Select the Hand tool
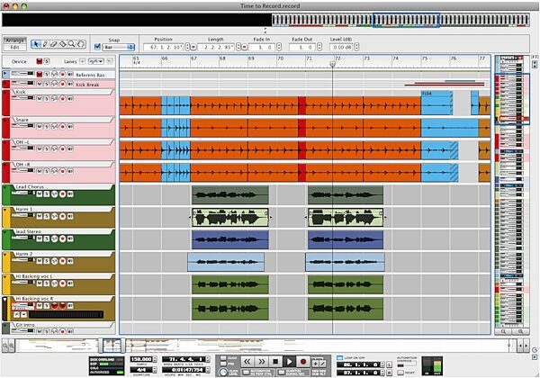The height and width of the screenshot is (378, 540). tap(81, 44)
